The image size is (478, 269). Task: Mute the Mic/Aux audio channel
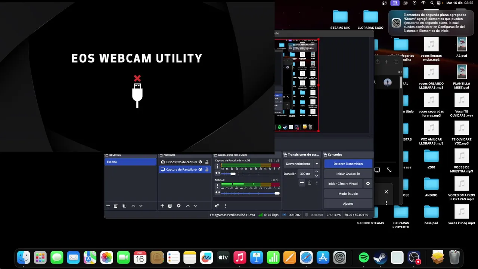pyautogui.click(x=218, y=193)
